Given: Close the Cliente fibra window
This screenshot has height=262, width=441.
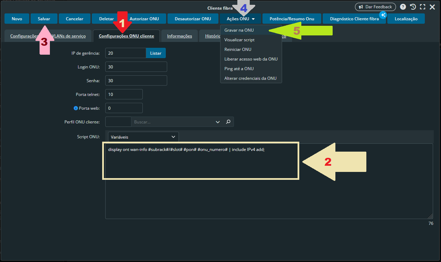Looking at the screenshot, I should 432,7.
